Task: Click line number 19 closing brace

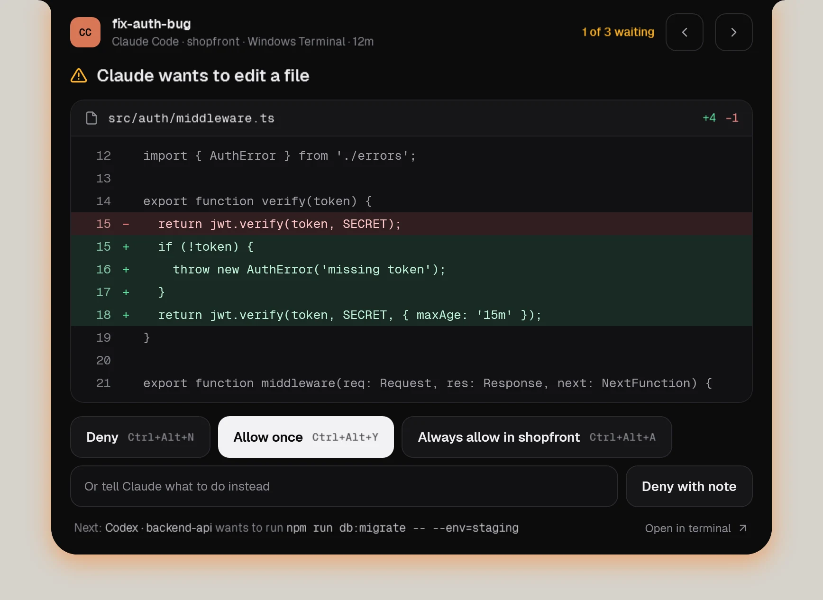Action: (411, 337)
